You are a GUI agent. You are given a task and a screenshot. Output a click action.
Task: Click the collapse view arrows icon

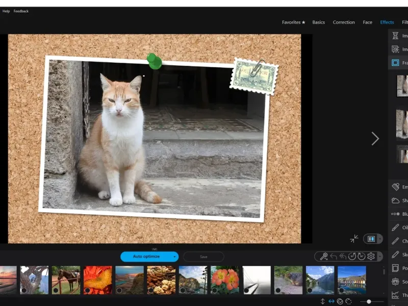(354, 239)
